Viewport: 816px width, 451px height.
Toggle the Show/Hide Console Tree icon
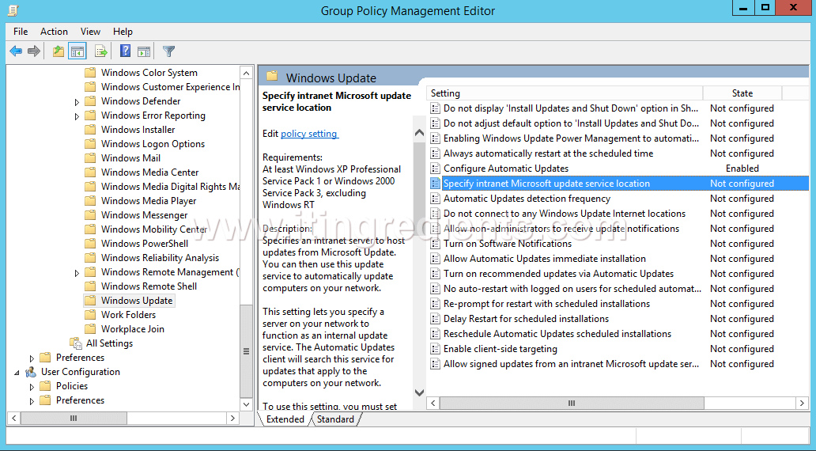(77, 51)
